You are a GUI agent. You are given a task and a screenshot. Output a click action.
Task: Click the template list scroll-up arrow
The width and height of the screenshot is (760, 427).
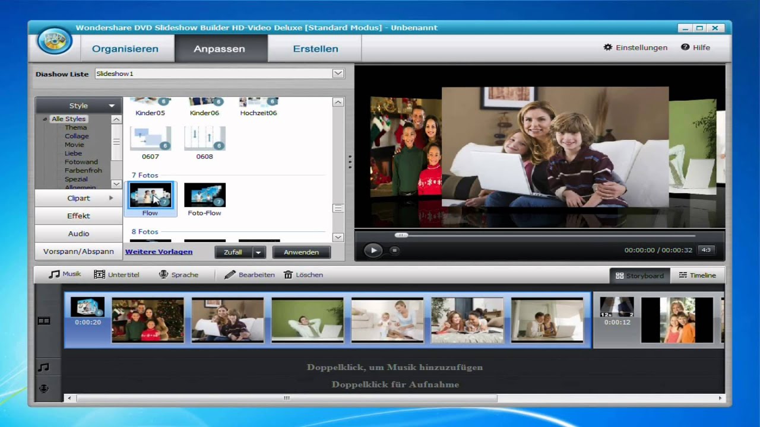tap(338, 103)
